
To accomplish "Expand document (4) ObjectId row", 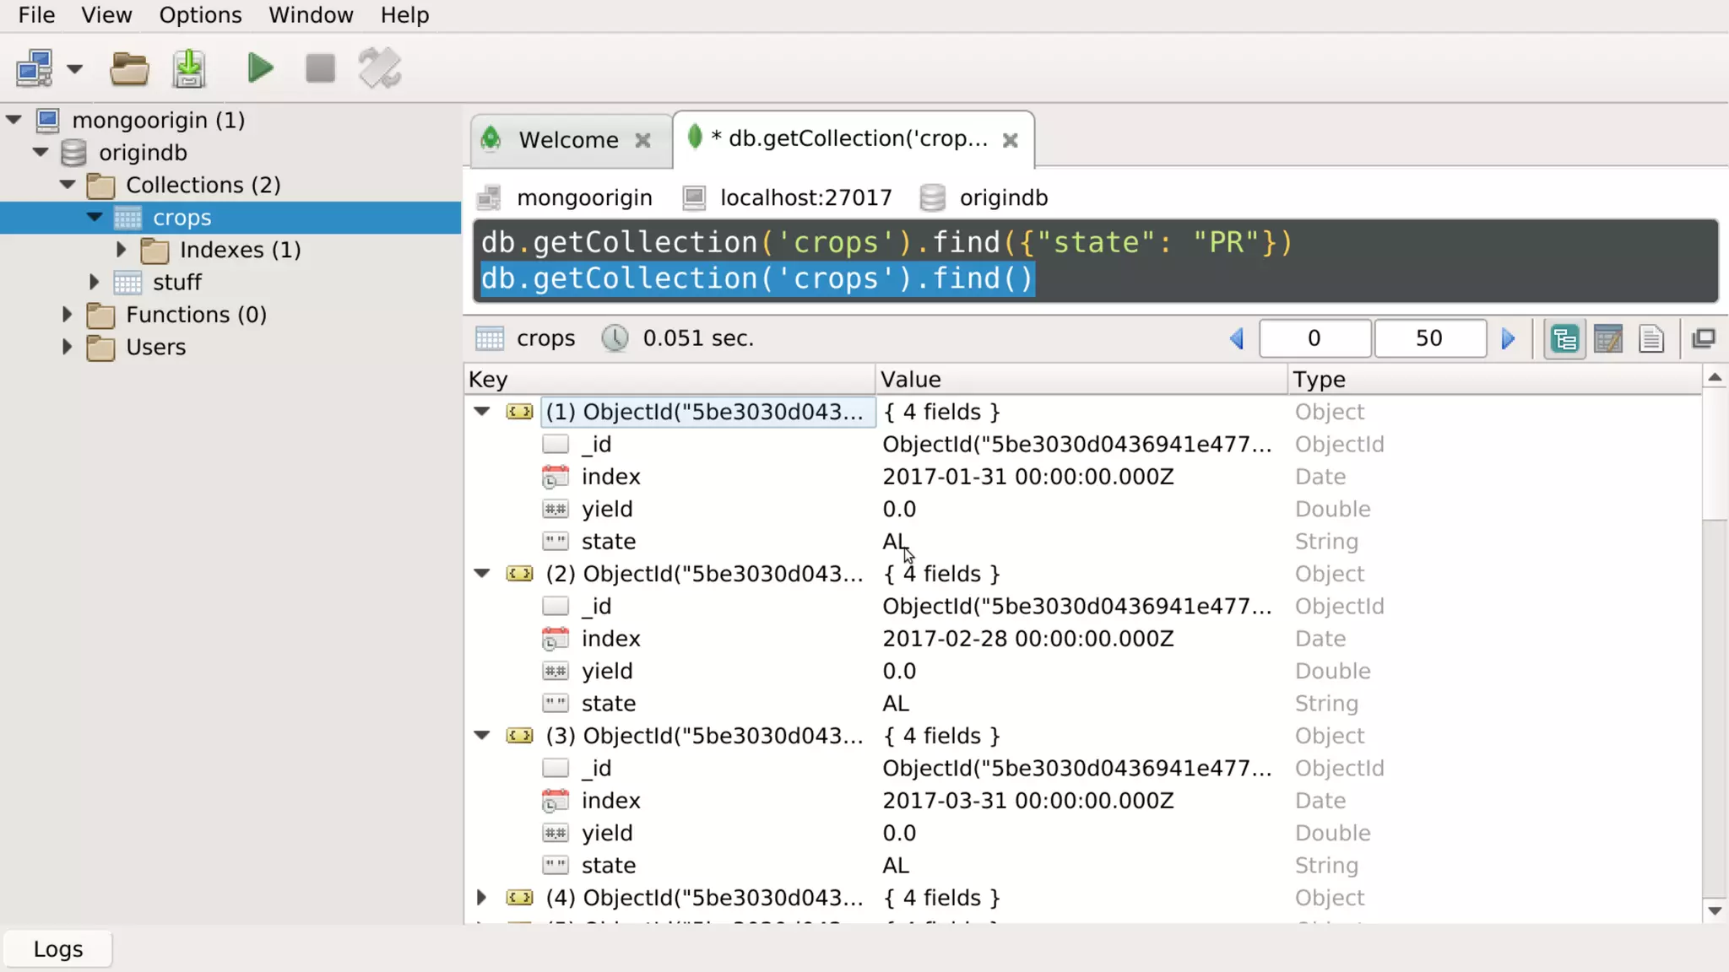I will (x=482, y=898).
